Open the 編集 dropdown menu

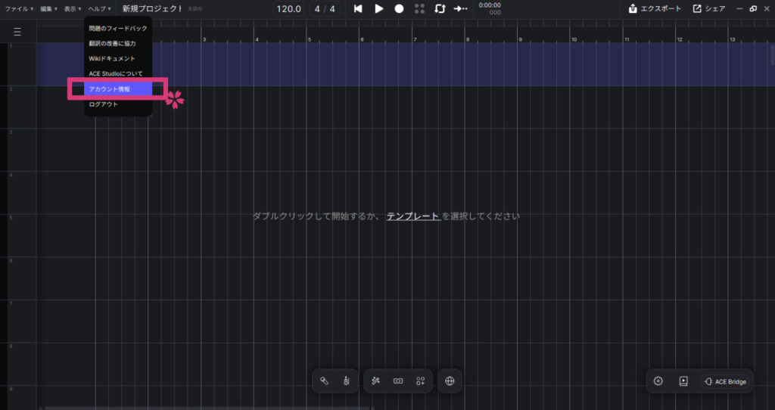pyautogui.click(x=49, y=9)
